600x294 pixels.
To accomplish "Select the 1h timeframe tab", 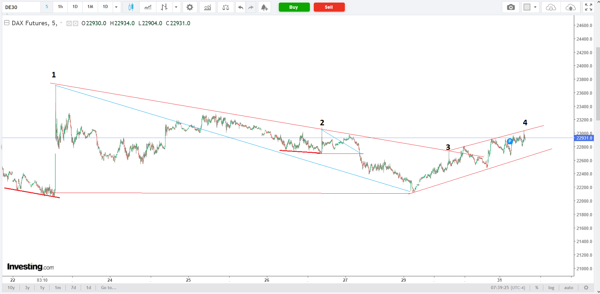I will (60, 7).
